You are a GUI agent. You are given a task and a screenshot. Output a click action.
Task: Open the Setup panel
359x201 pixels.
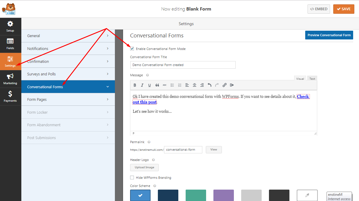click(10, 26)
